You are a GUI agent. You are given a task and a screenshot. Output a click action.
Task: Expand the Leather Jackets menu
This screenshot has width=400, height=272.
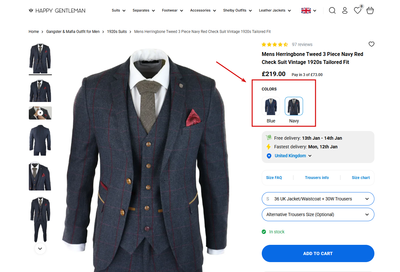pyautogui.click(x=275, y=11)
